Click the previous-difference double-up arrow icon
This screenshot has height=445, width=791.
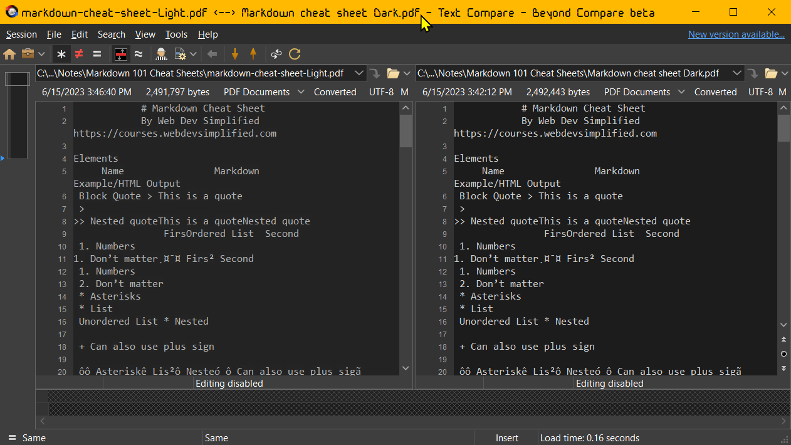[x=783, y=339]
